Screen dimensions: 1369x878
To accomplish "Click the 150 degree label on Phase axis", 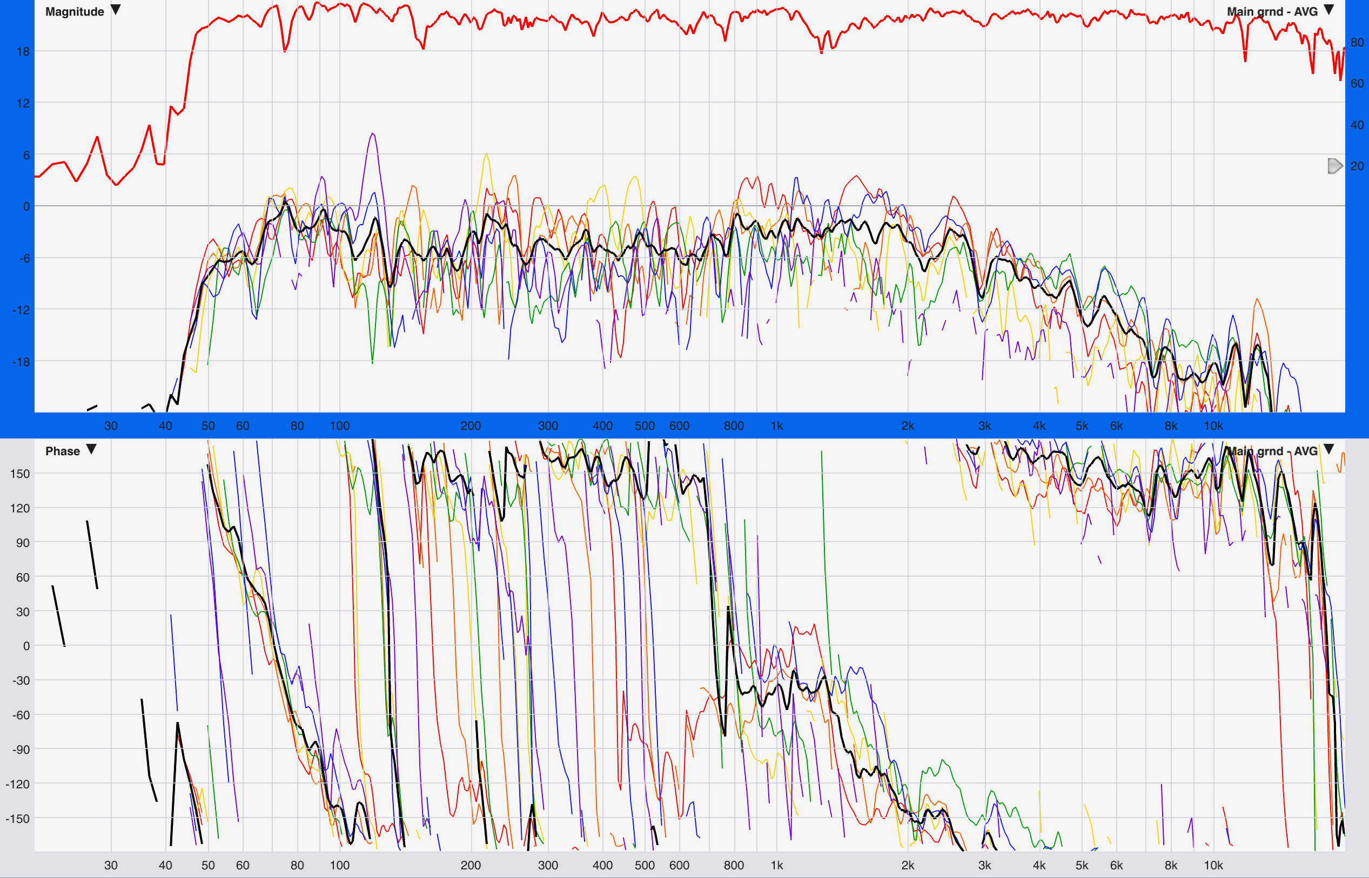I will [x=19, y=474].
